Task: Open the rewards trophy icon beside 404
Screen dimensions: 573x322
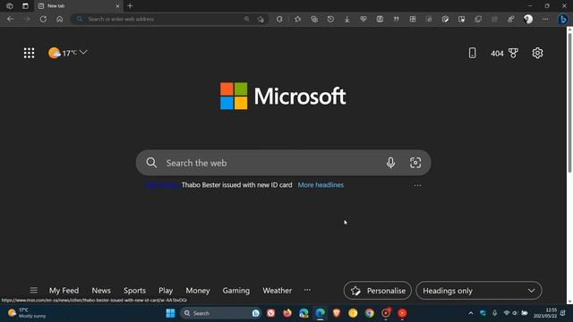Action: tap(513, 53)
